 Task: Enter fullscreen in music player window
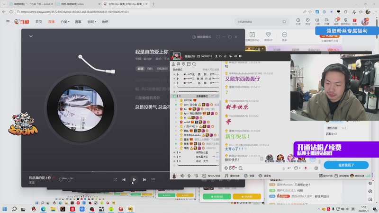click(x=218, y=37)
